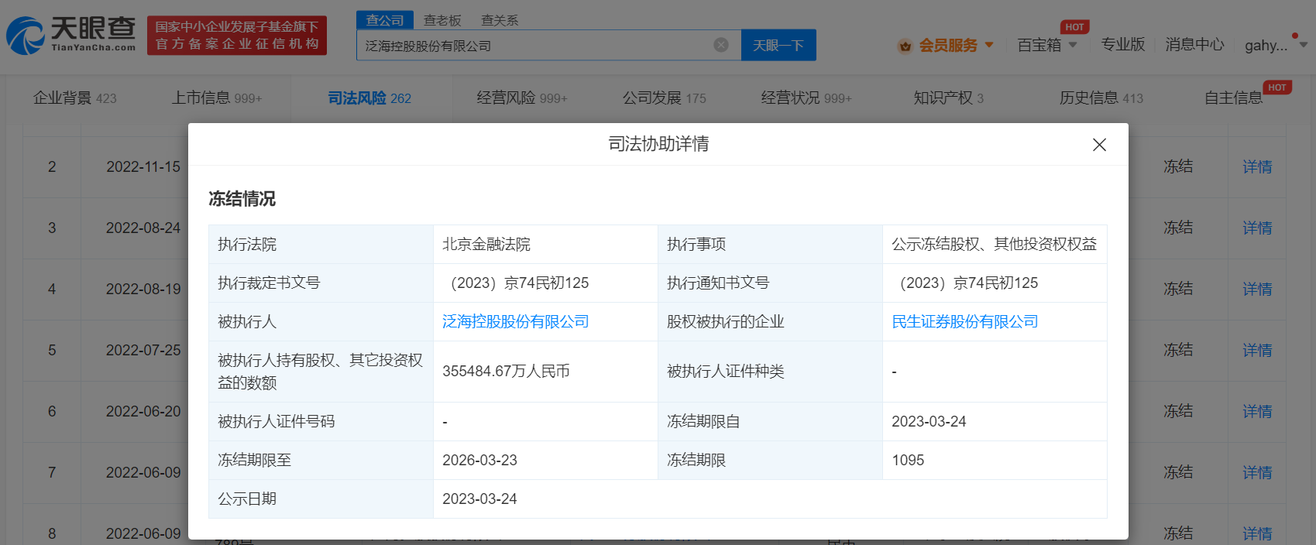The width and height of the screenshot is (1316, 545).
Task: Click the TianYanCha logo
Action: click(71, 36)
